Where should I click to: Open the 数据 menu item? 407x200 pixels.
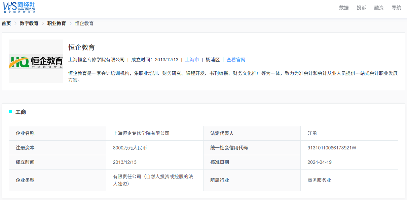344,8
